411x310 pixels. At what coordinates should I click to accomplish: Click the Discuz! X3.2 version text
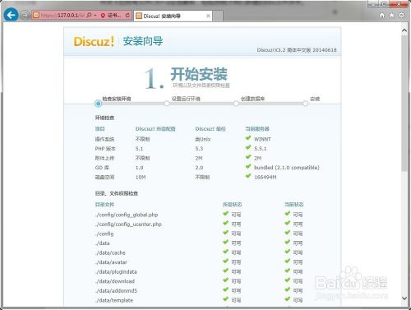[x=297, y=50]
